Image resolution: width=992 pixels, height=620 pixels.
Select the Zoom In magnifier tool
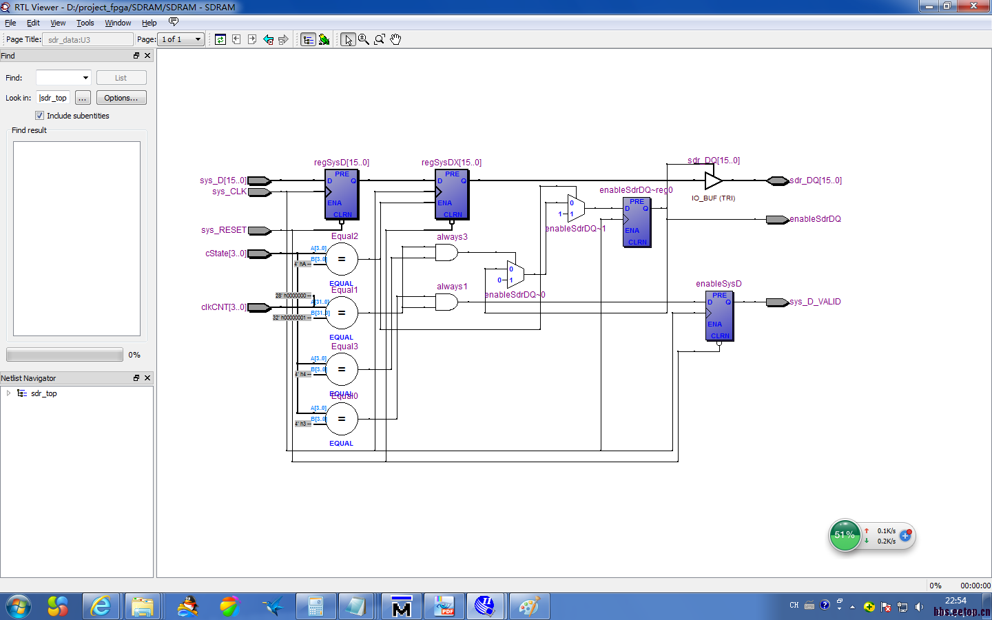point(364,39)
